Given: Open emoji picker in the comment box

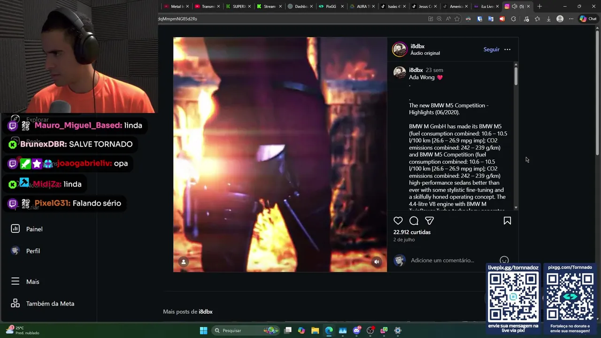Looking at the screenshot, I should coord(504,260).
